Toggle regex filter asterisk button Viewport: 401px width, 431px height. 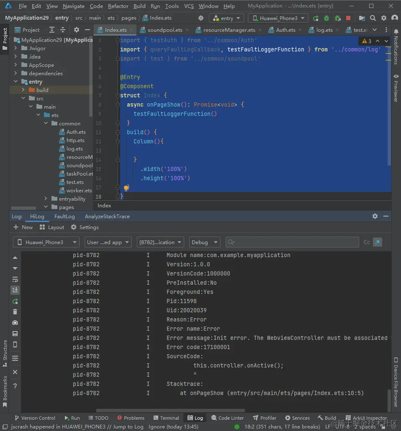(378, 242)
